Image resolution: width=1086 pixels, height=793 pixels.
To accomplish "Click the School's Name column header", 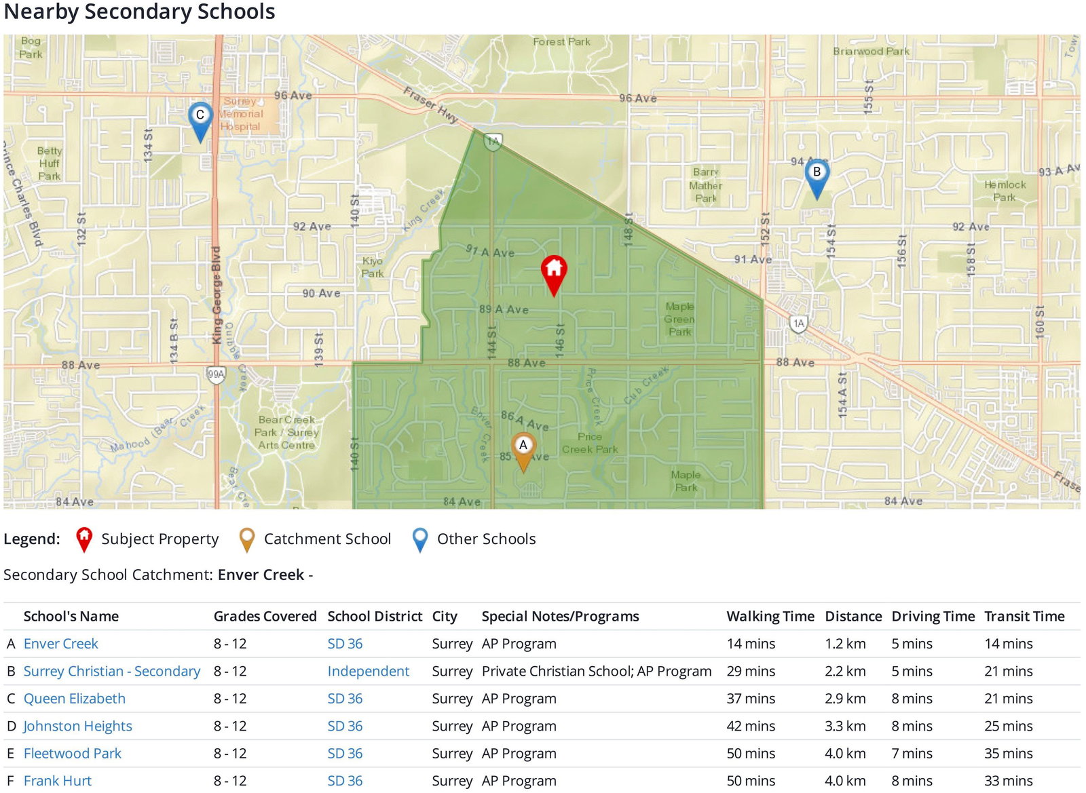I will (x=71, y=617).
